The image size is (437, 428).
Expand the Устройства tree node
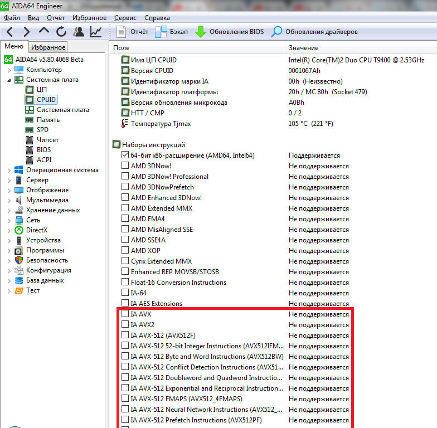(9, 241)
